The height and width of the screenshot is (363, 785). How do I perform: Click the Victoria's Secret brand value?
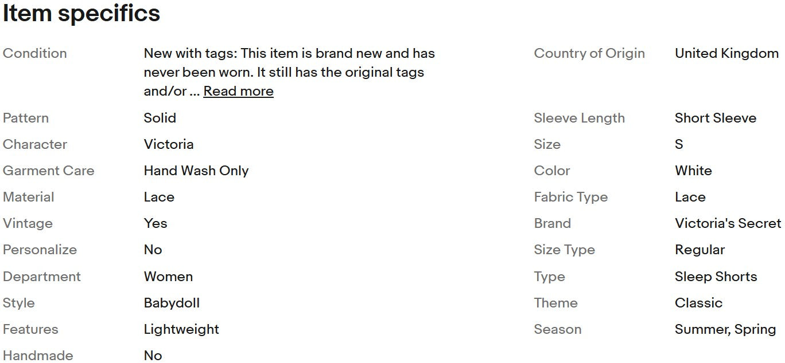[728, 223]
